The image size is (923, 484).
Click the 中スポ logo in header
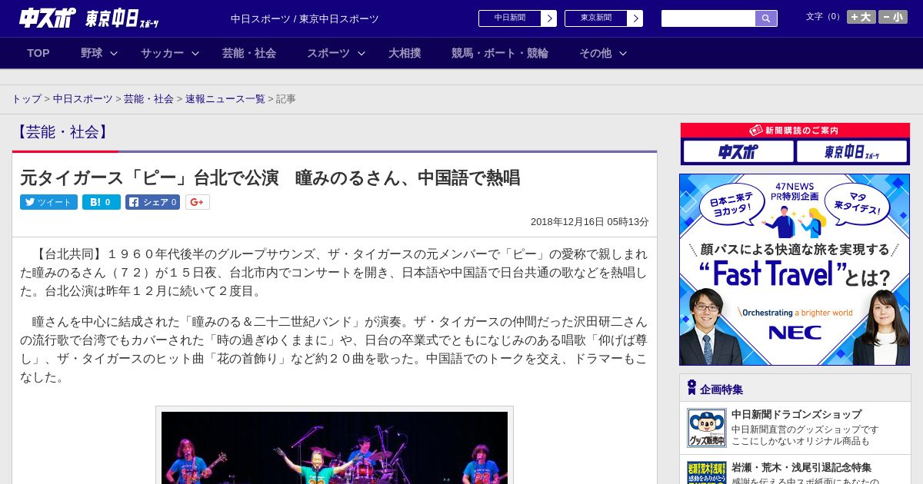48,18
